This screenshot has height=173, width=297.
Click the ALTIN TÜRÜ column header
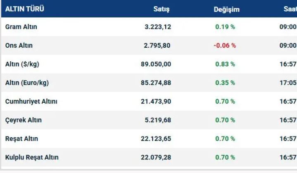click(x=25, y=9)
